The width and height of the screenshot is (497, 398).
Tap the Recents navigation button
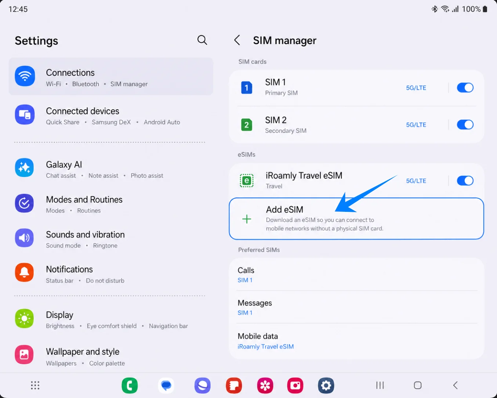click(380, 385)
